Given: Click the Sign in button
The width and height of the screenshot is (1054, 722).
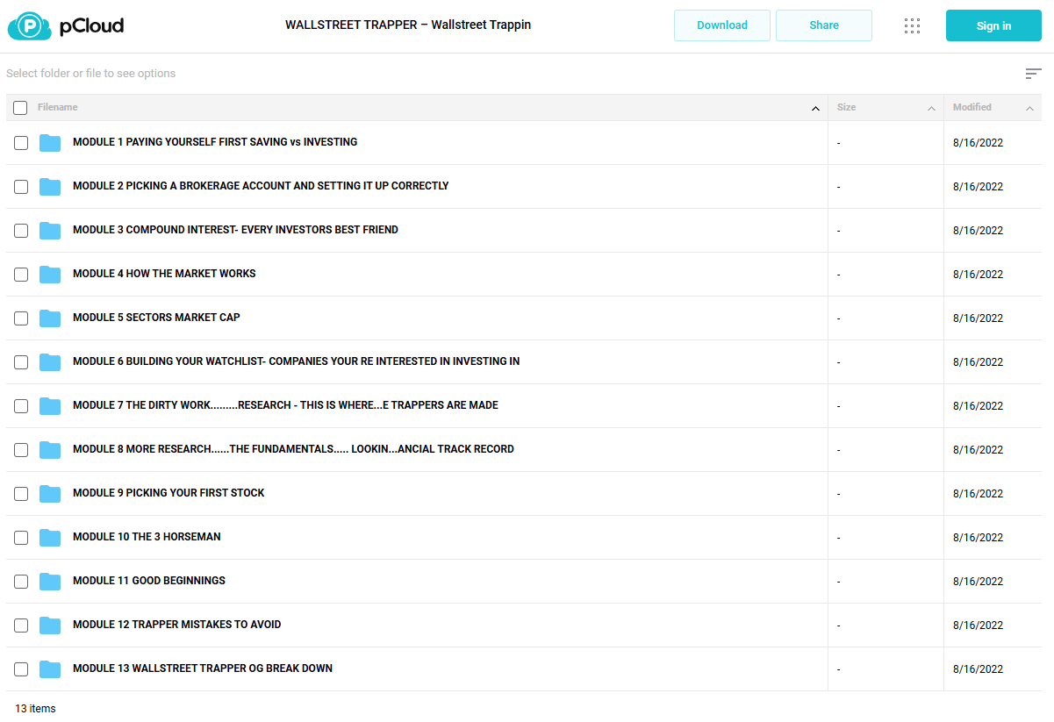Looking at the screenshot, I should click(x=993, y=25).
